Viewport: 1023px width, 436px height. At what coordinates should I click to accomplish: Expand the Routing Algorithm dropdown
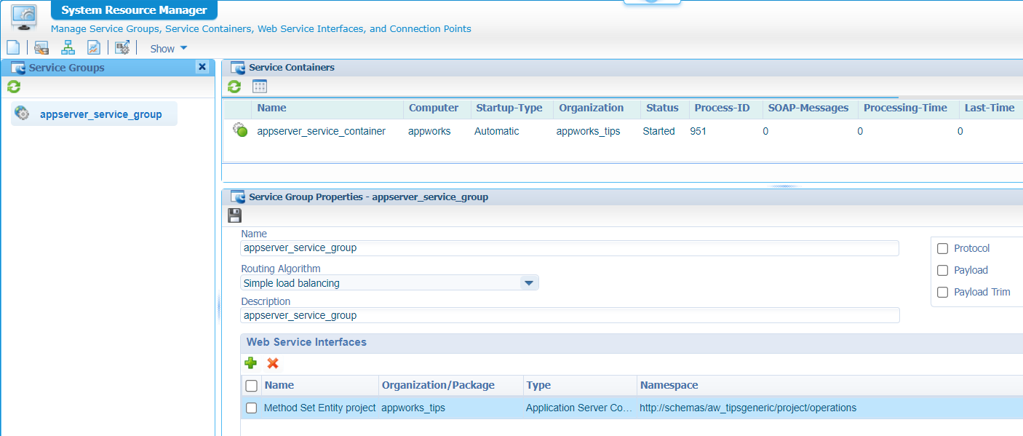[529, 283]
